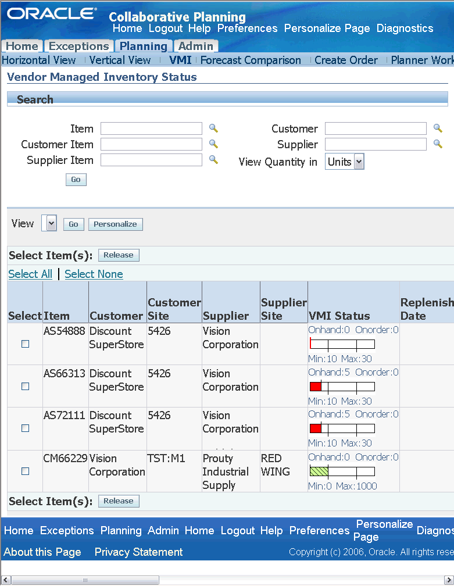Viewport: 454px width, 586px height.
Task: Click the VMI status bar for AS54888
Action: tap(342, 344)
